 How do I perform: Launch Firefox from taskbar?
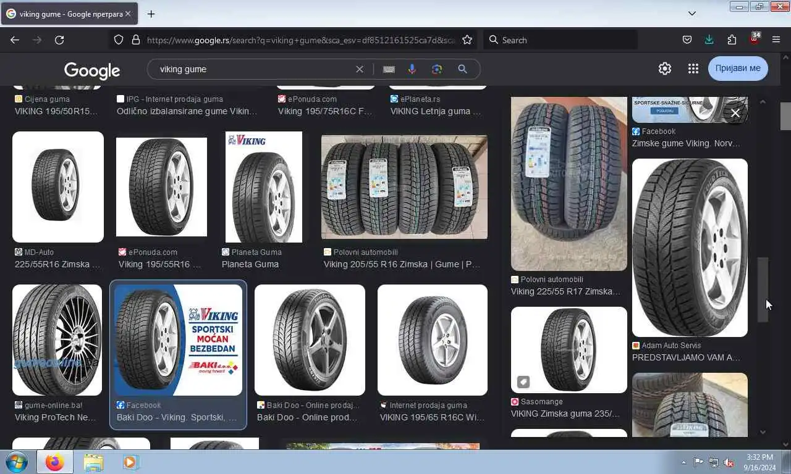pos(54,462)
